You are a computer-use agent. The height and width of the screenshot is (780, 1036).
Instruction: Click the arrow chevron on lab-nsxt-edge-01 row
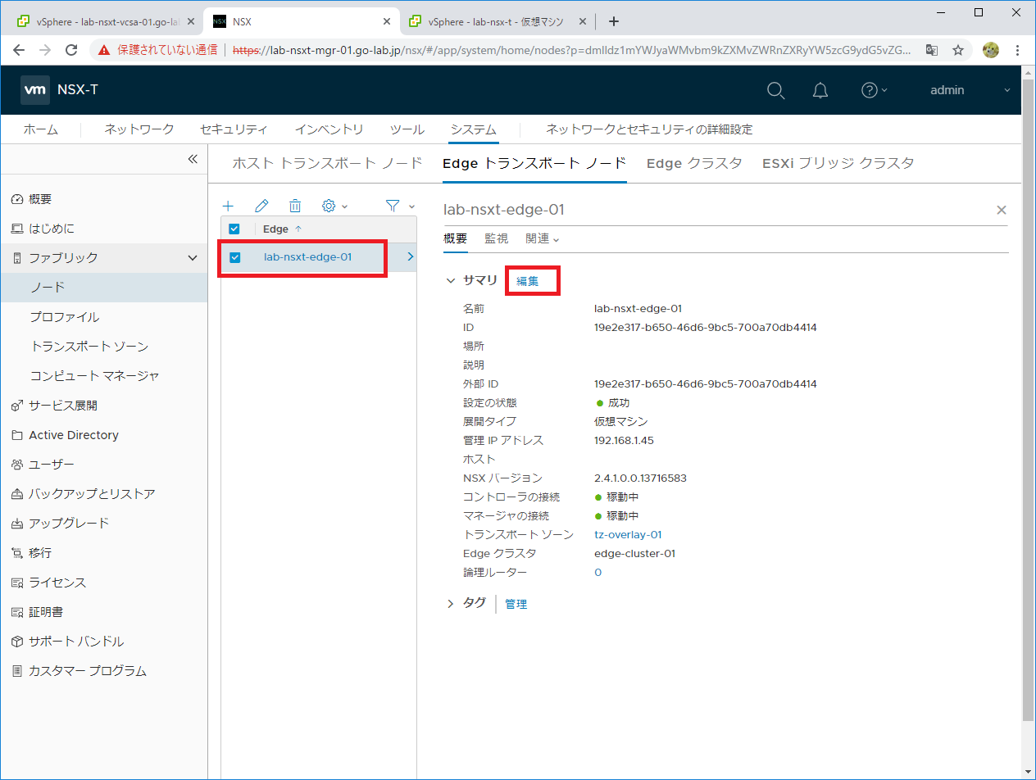tap(410, 257)
